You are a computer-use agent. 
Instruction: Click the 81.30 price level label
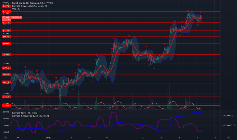pos(6,31)
